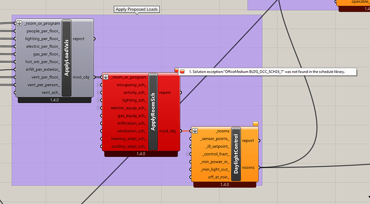Click the occupancy_sch_ input on ApplyRoomSch
Screen dimensions: 370x204
pyautogui.click(x=132, y=85)
